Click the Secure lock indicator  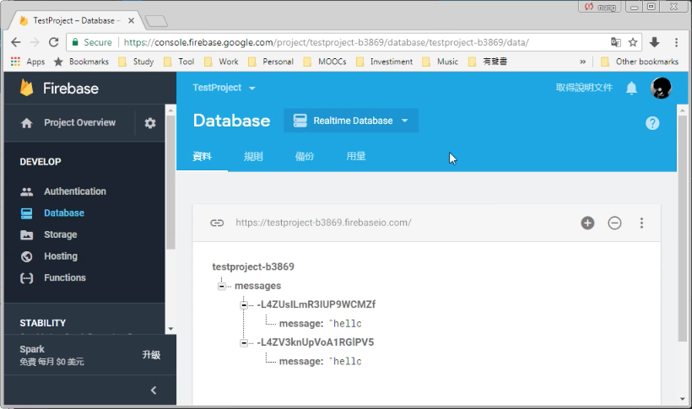click(92, 42)
